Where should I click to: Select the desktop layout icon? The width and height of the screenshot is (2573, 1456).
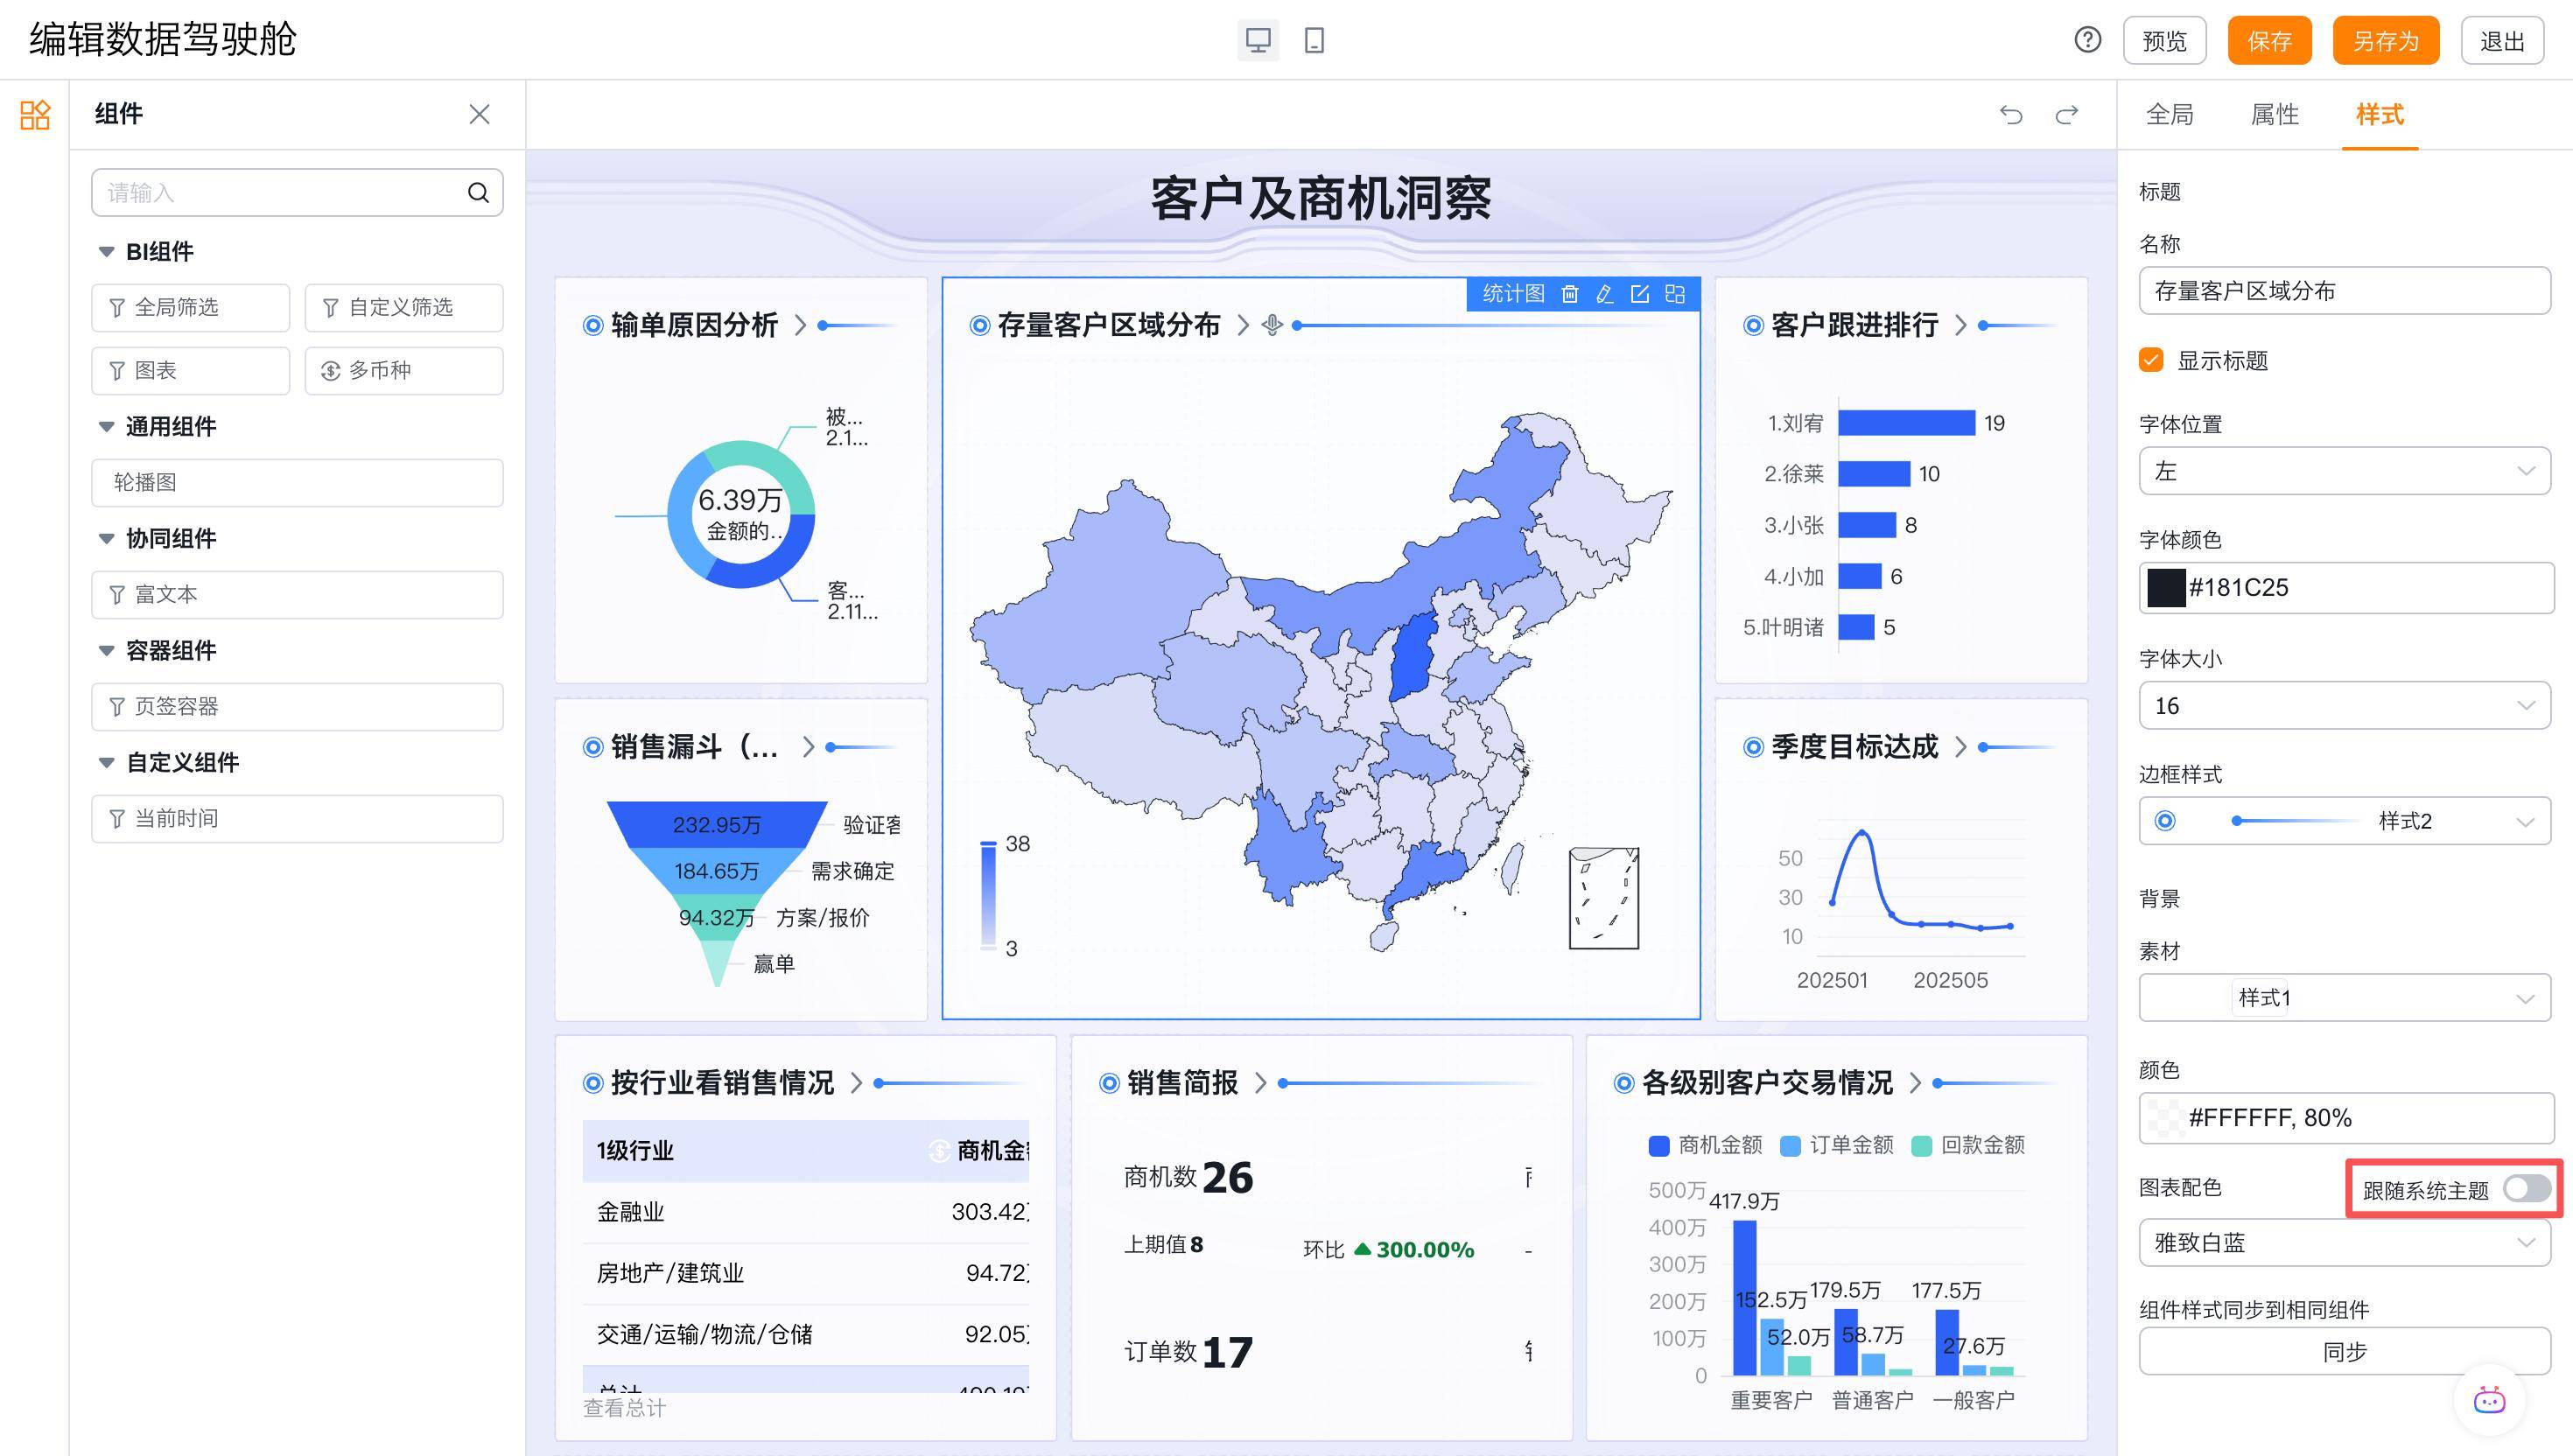click(1258, 41)
